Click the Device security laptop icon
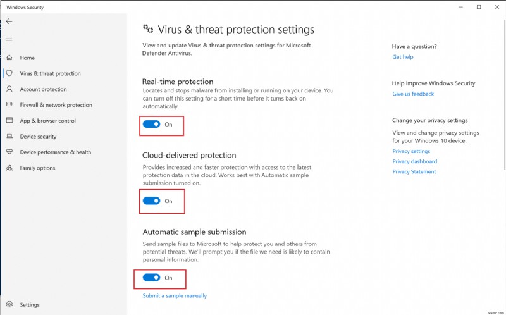The width and height of the screenshot is (506, 315). (9, 136)
